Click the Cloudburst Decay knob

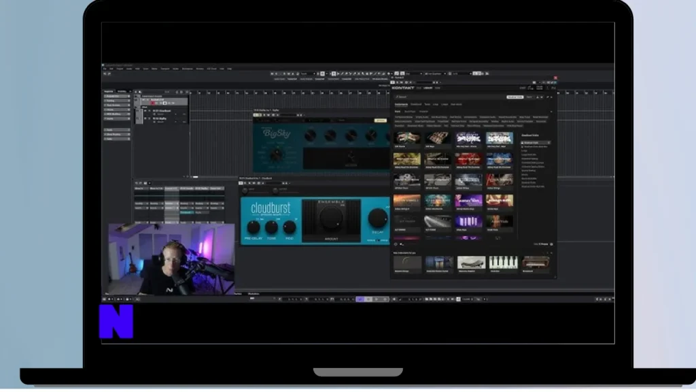(378, 218)
